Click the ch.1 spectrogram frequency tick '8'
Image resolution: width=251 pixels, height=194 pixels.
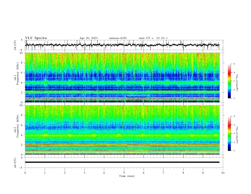22,63
